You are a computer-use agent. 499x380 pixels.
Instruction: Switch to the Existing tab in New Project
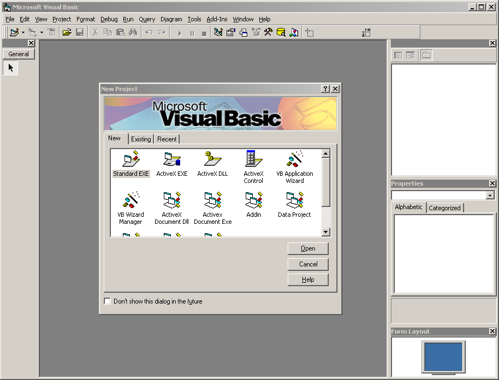(x=141, y=139)
